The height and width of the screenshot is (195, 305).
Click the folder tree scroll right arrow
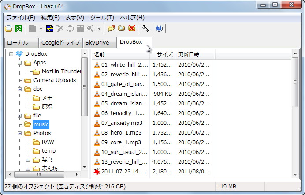[x=77, y=174]
